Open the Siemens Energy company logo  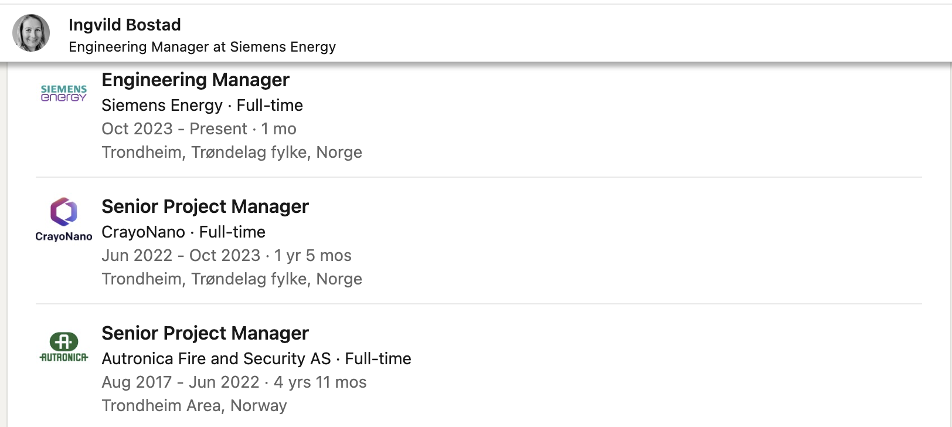coord(64,93)
